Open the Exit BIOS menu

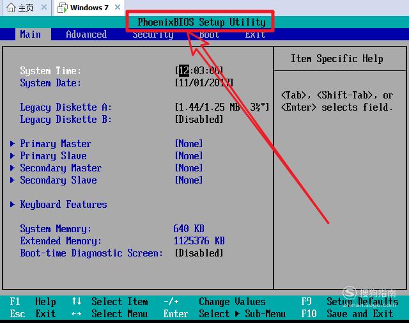click(x=255, y=35)
